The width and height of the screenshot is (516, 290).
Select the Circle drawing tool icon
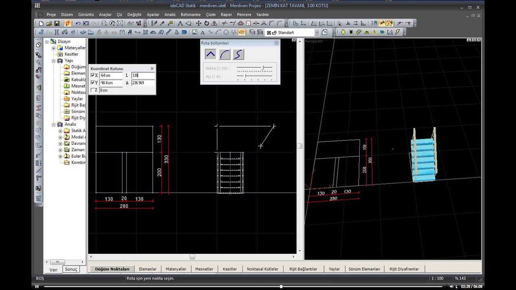click(226, 32)
